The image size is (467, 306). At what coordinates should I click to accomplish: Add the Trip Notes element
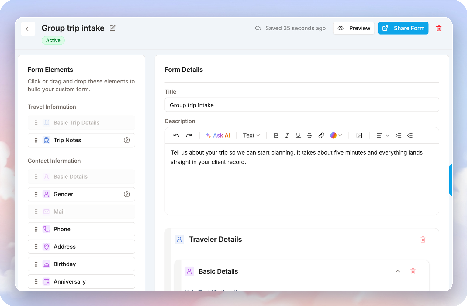click(x=81, y=140)
